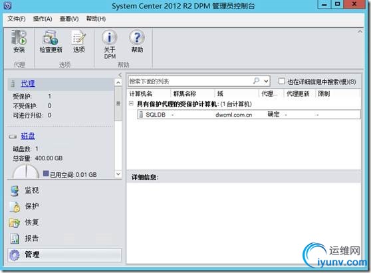Click the 可进行升级 count line
Screen dimensions: 371x273
pyautogui.click(x=32, y=115)
